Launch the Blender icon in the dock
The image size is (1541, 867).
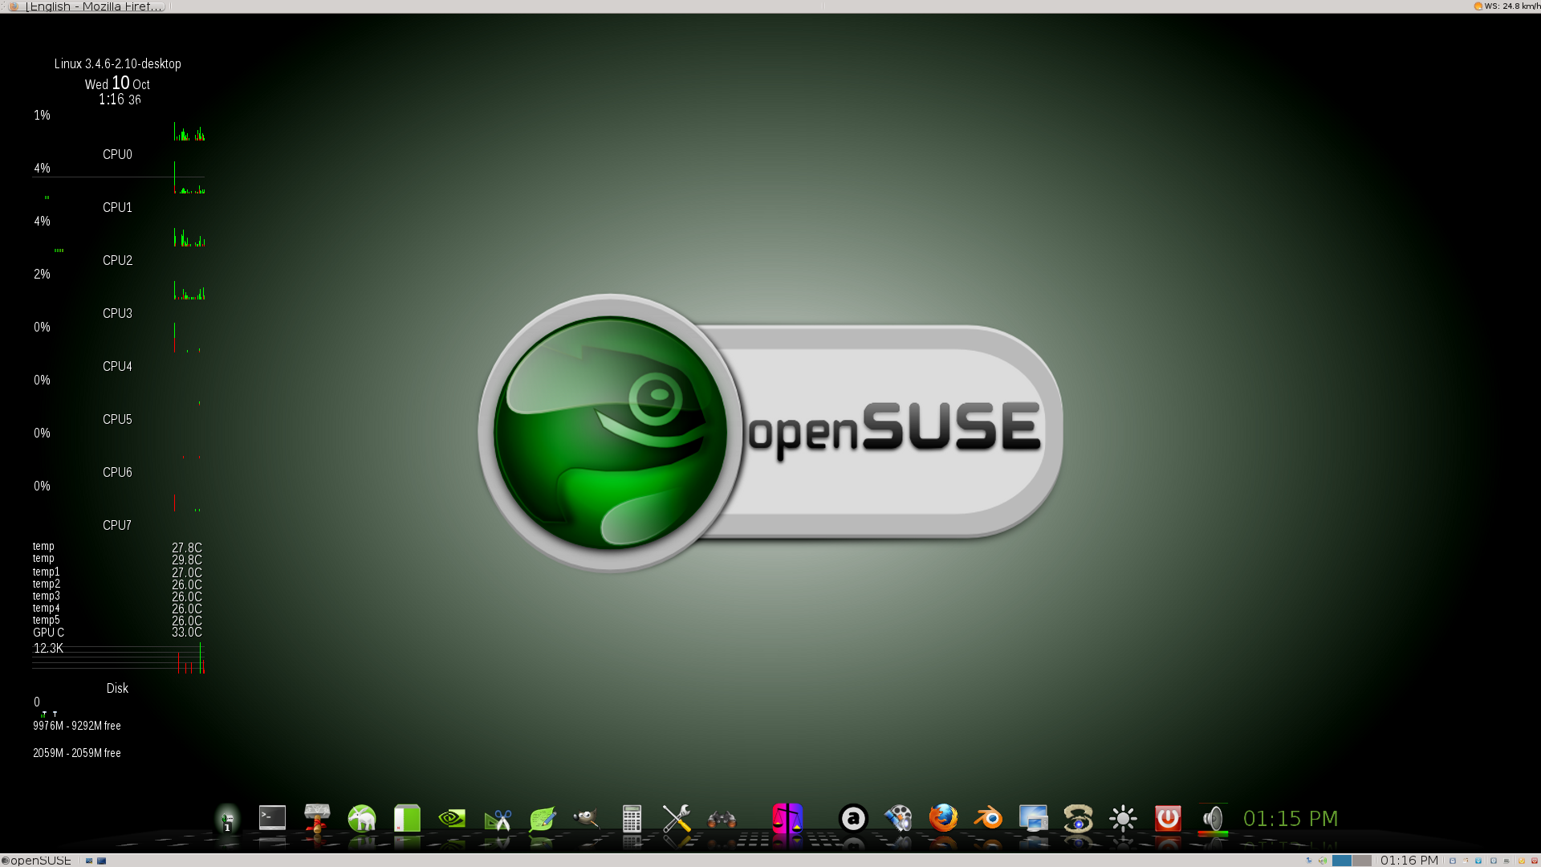[x=988, y=818]
